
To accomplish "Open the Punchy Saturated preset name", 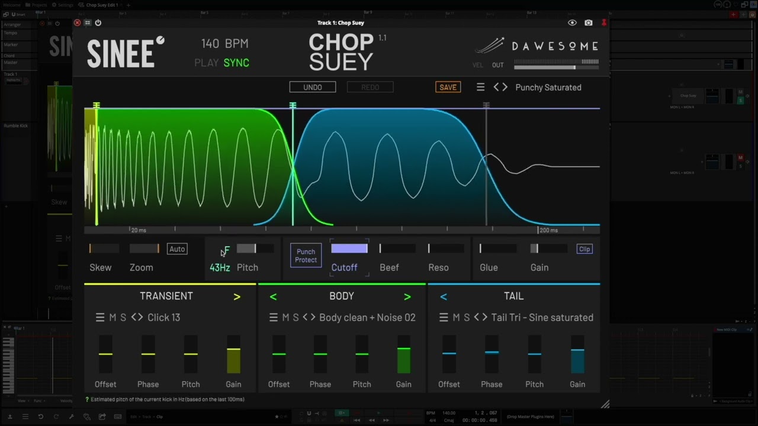I will (x=548, y=87).
